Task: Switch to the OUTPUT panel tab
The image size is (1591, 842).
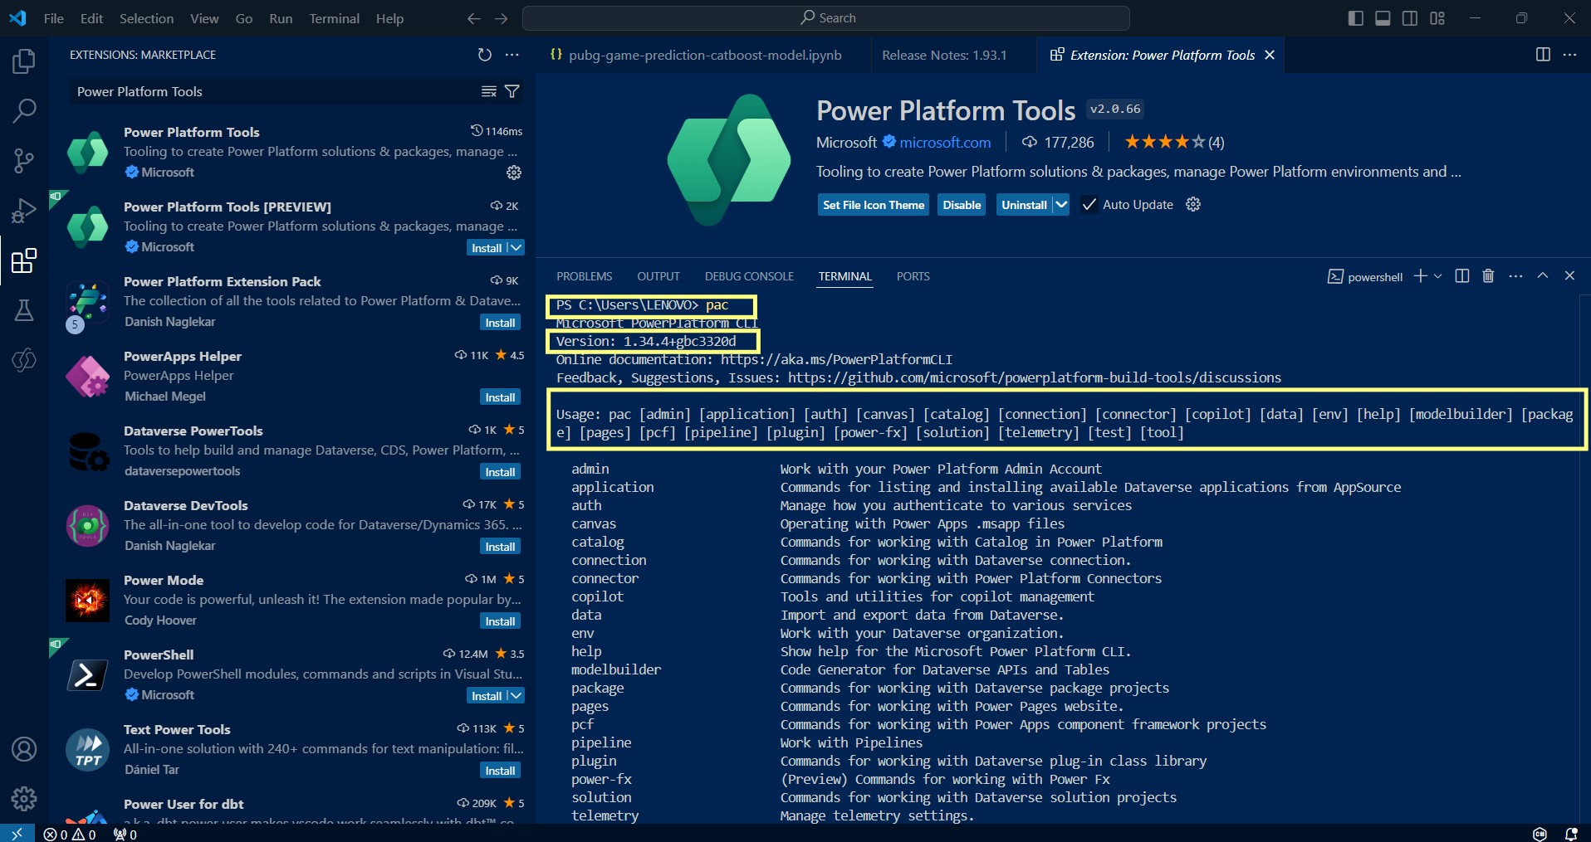Action: [658, 276]
